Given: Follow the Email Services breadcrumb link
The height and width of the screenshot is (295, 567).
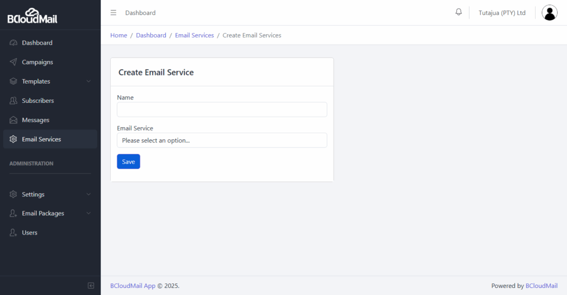Looking at the screenshot, I should pos(194,35).
